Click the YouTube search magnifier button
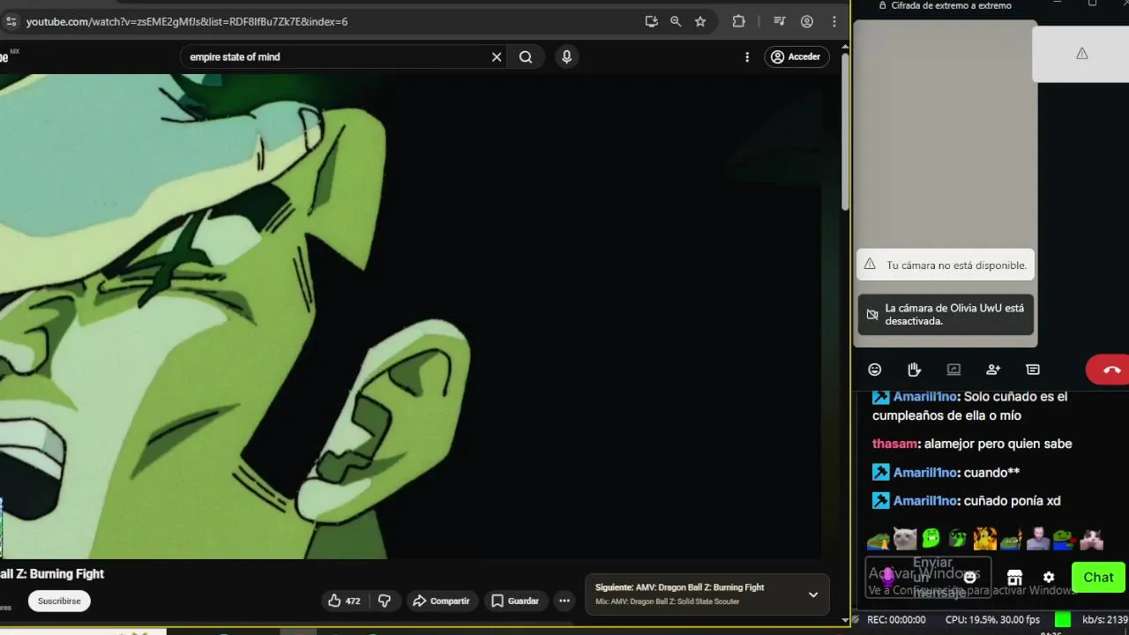Screen dimensions: 1129x635 click(x=526, y=56)
